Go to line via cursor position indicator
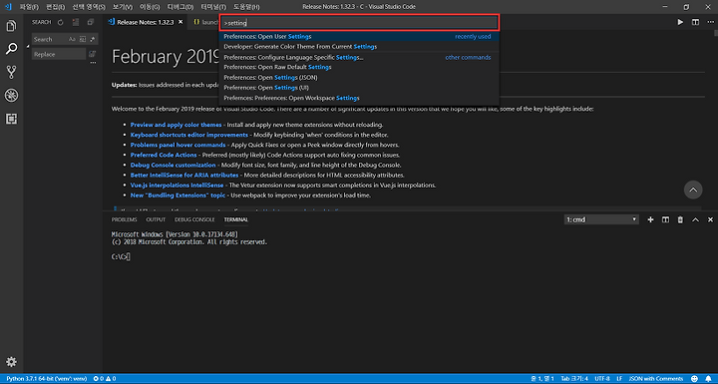The image size is (718, 384). coord(542,378)
